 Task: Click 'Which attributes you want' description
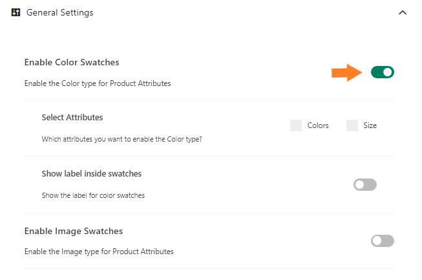coord(121,139)
